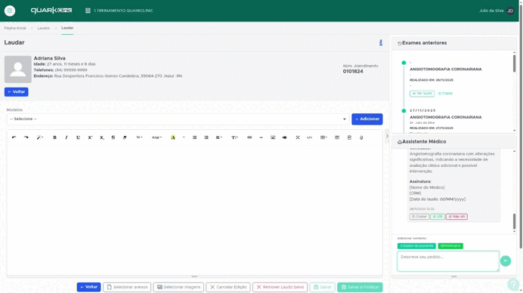Click the document page icon in toolbar

pos(349,137)
